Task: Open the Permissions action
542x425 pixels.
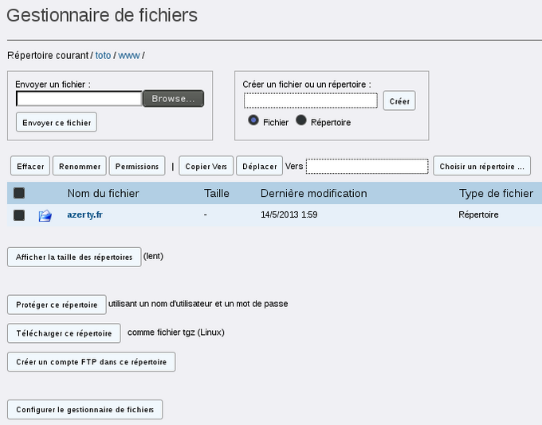Action: (137, 166)
